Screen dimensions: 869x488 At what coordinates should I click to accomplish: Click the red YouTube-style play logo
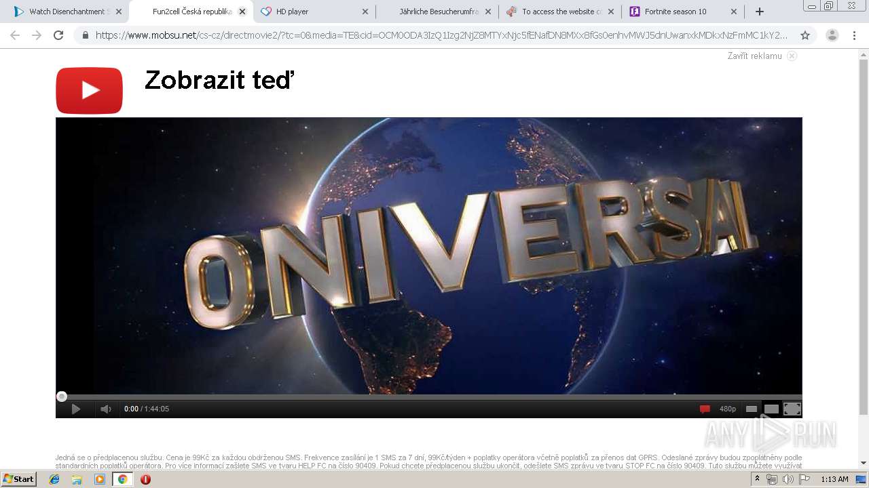[89, 90]
